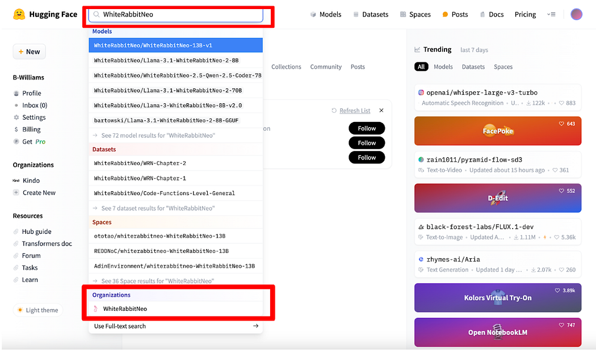Click the bottom Follow button
Screen dimensions: 596x350
pyautogui.click(x=367, y=157)
